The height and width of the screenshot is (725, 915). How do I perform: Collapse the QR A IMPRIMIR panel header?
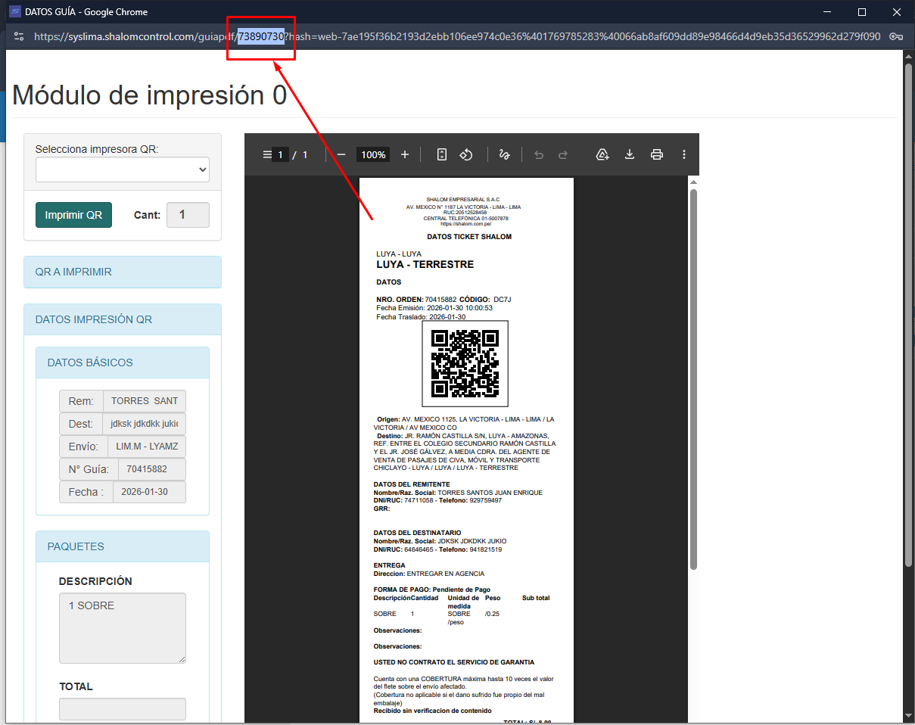[x=123, y=272]
